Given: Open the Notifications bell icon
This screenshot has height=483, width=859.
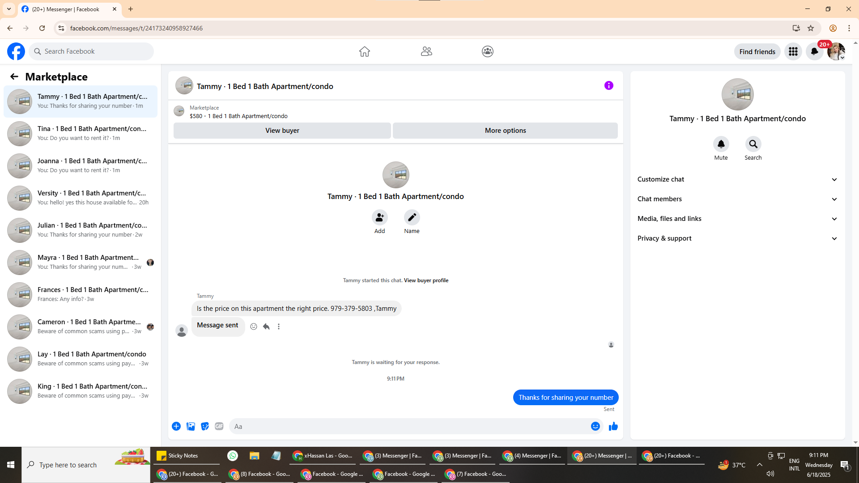Looking at the screenshot, I should (815, 51).
